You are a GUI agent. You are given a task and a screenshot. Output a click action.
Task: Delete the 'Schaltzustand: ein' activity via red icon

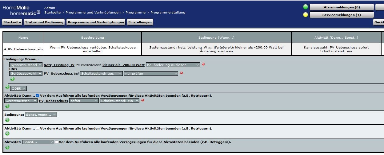click(x=142, y=100)
